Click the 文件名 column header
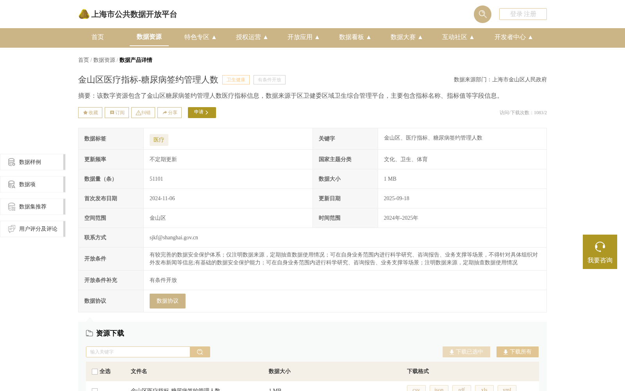This screenshot has height=391, width=625. [139, 371]
